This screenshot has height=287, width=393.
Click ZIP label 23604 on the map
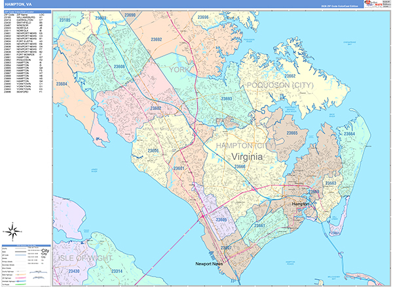point(62,84)
